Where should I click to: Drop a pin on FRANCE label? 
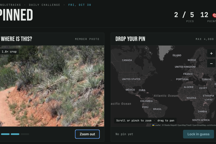pyautogui.click(x=188, y=74)
